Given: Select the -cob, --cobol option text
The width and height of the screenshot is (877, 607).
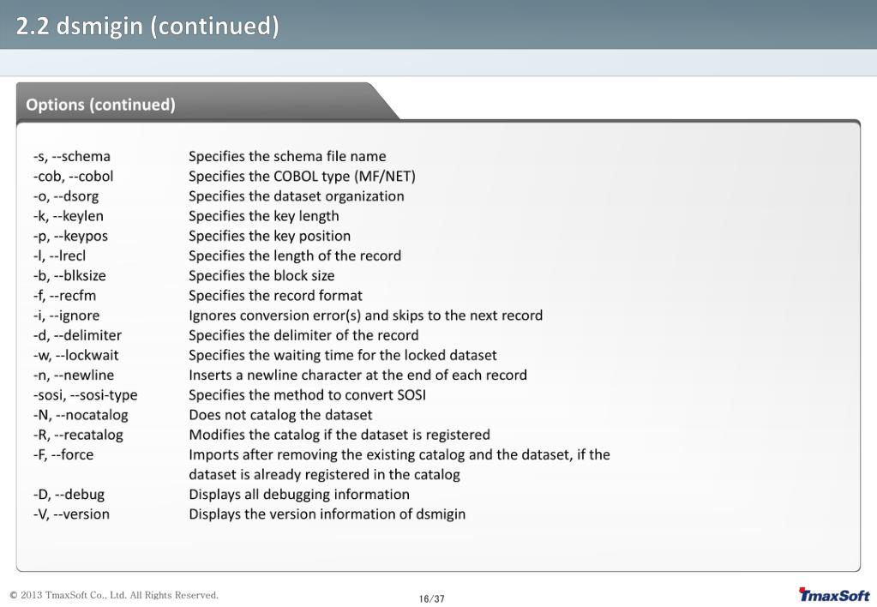Looking at the screenshot, I should 73,177.
